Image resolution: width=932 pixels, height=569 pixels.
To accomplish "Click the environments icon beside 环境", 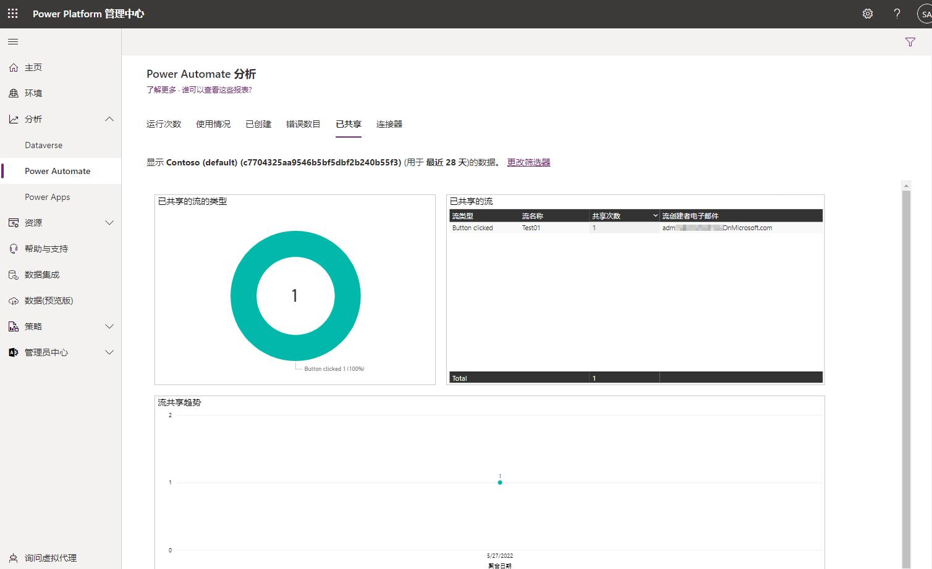I will tap(14, 93).
